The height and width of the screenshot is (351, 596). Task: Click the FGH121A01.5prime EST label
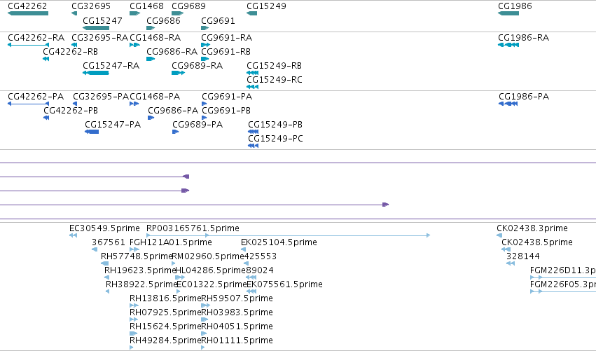pyautogui.click(x=171, y=242)
